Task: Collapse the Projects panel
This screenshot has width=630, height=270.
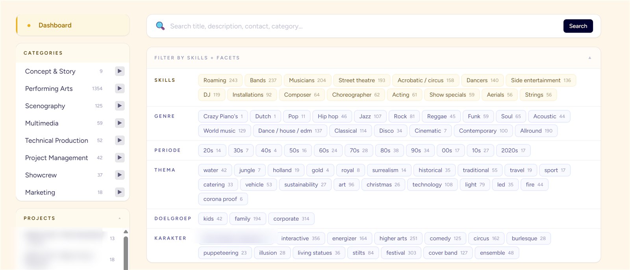Action: coord(120,218)
